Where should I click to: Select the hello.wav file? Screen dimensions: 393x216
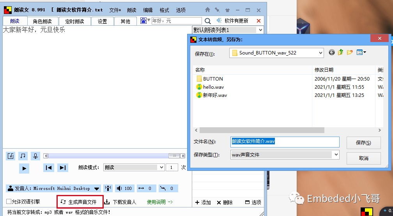click(210, 87)
